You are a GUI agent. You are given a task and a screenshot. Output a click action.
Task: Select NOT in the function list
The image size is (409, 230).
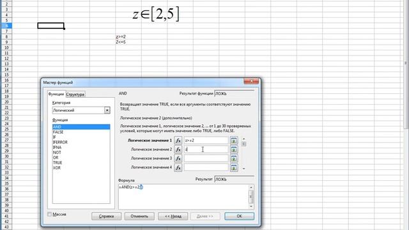click(81, 152)
